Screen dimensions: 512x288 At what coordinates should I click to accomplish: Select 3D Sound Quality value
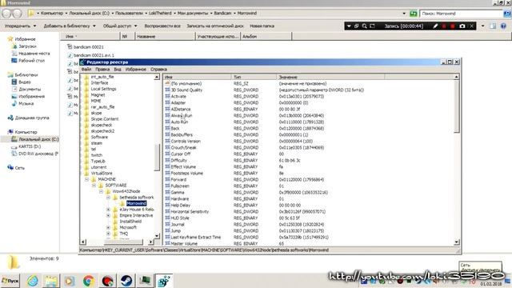[186, 90]
